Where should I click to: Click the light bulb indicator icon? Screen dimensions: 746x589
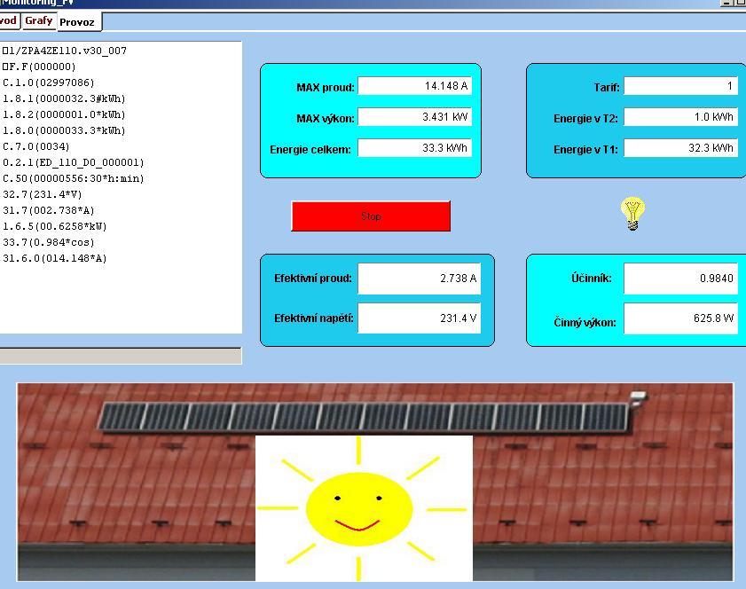point(632,213)
